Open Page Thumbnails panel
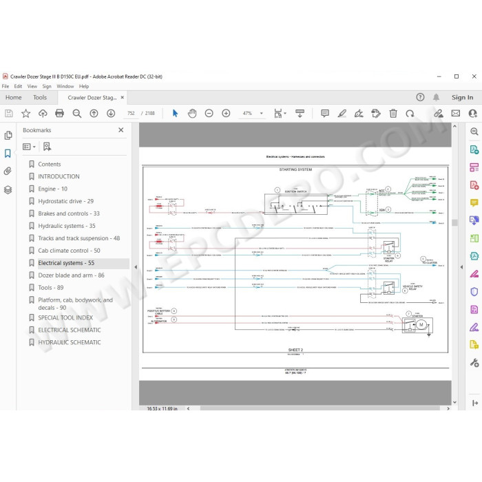 point(8,135)
